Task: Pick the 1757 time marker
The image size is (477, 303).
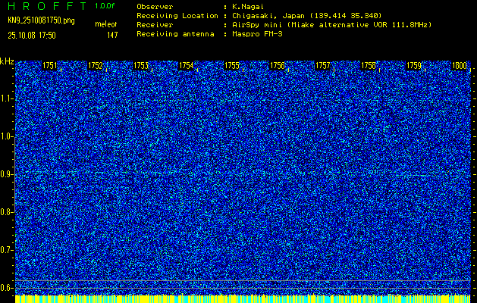Action: point(323,67)
